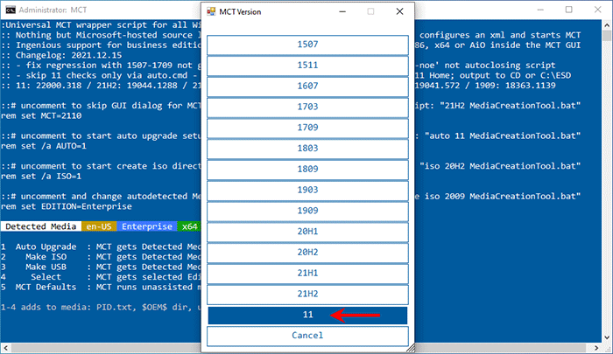Click the 'Detected Media' label in console
Viewport: 613px width, 354px height.
point(40,226)
